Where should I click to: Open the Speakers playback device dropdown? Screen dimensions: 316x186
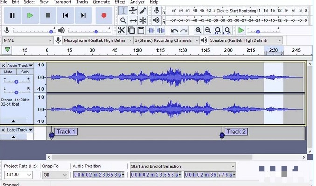246,40
